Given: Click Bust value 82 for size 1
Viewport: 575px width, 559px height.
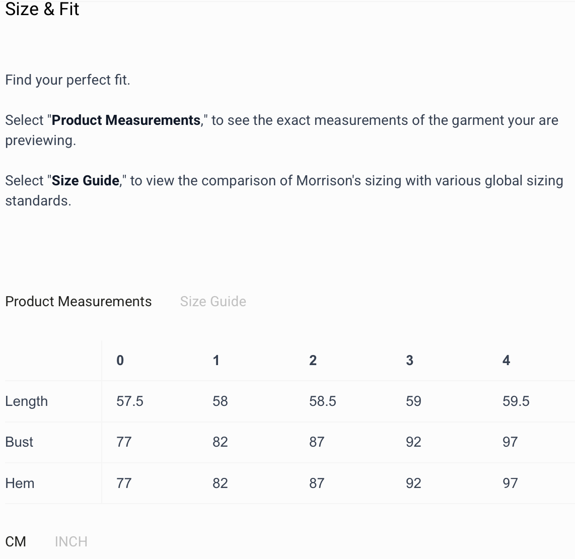Looking at the screenshot, I should [x=220, y=442].
